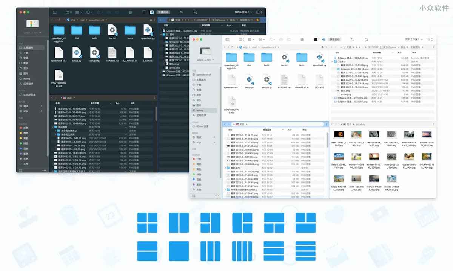The image size is (453, 271).
Task: Choose the three horizontal rows layout icon
Action: pyautogui.click(x=274, y=251)
